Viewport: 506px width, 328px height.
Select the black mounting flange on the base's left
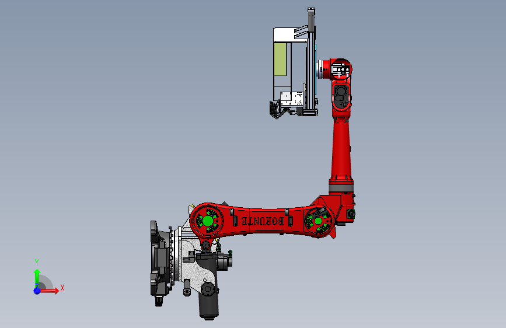click(x=160, y=259)
